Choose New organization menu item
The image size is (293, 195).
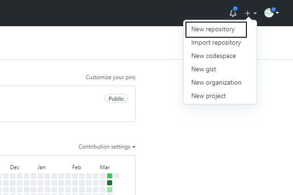click(216, 83)
